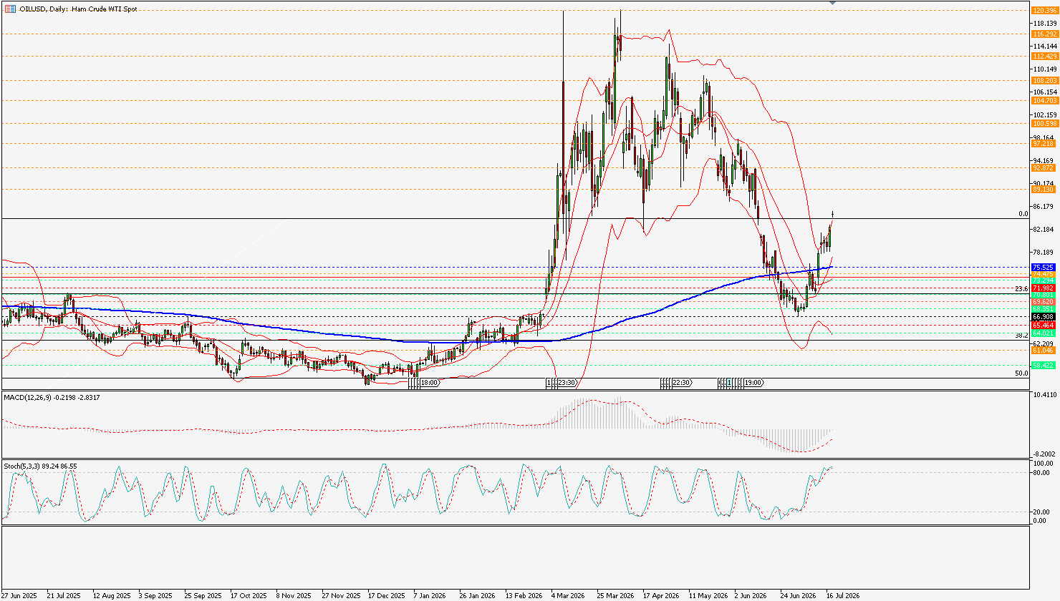
Task: Click the 21 Jul 2025 date label
Action: pyautogui.click(x=64, y=595)
